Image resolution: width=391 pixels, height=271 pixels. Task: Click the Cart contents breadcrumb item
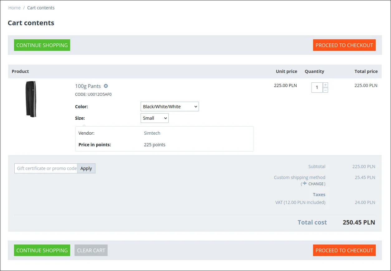(x=41, y=8)
